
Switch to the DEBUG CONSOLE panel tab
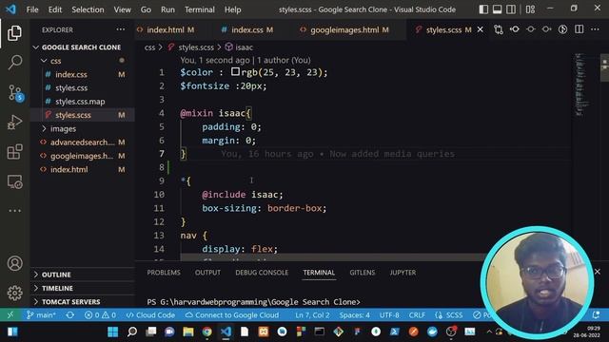[x=262, y=273]
